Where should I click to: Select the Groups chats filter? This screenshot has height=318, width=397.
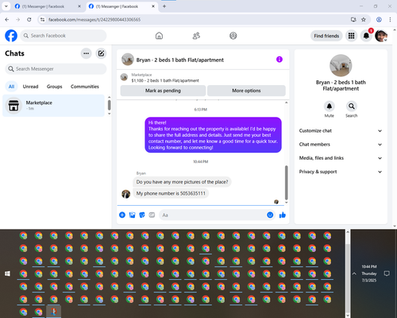54,87
